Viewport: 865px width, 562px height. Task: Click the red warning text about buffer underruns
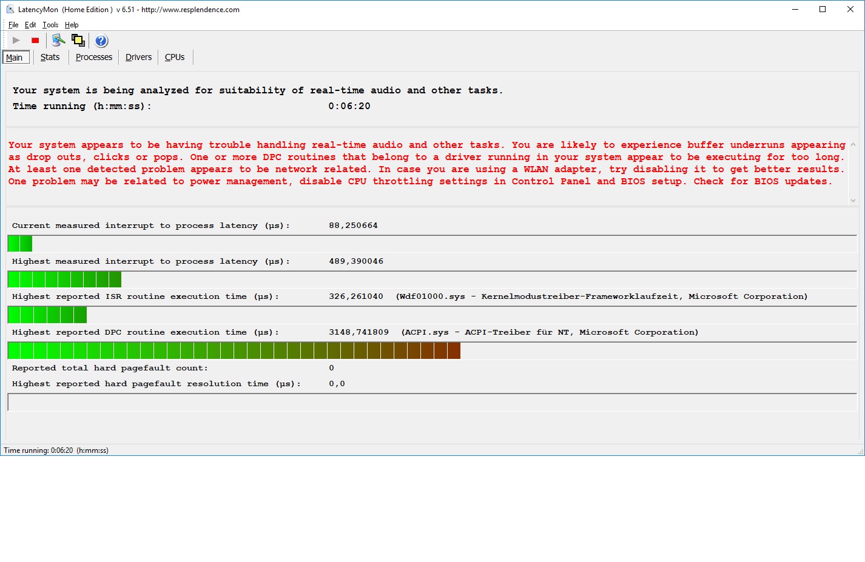click(427, 163)
